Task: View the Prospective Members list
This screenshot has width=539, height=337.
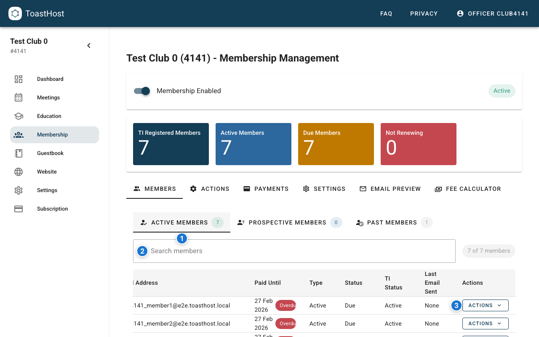Action: click(288, 222)
